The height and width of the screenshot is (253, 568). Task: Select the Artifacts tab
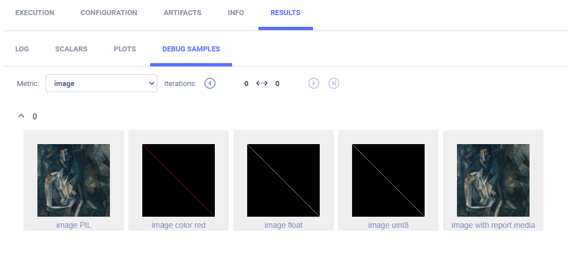click(182, 13)
